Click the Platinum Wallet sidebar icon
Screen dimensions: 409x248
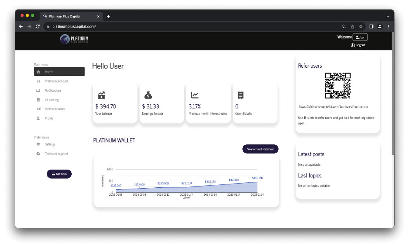click(x=38, y=109)
